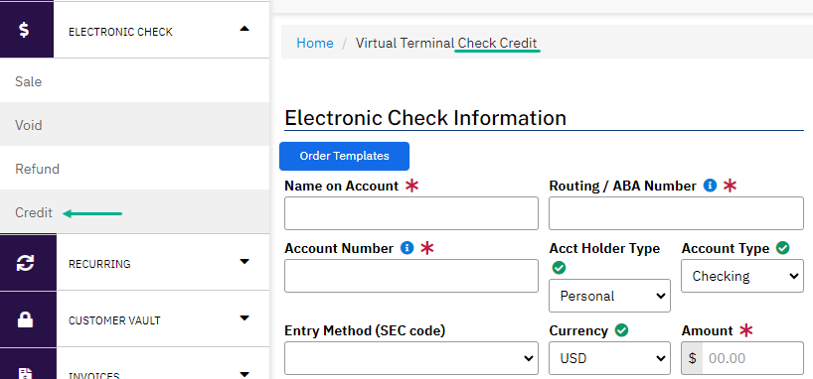Screen dimensions: 813x379
Task: Click green checkmark under Acct Holder Type
Action: [559, 268]
